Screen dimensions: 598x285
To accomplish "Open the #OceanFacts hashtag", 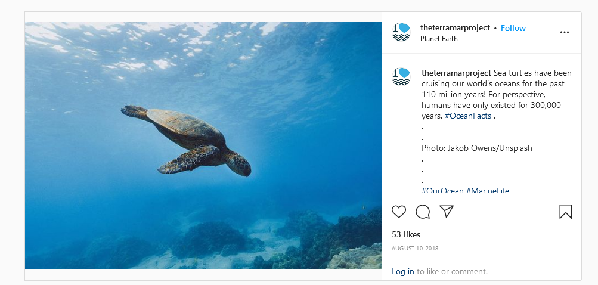I will coord(468,116).
